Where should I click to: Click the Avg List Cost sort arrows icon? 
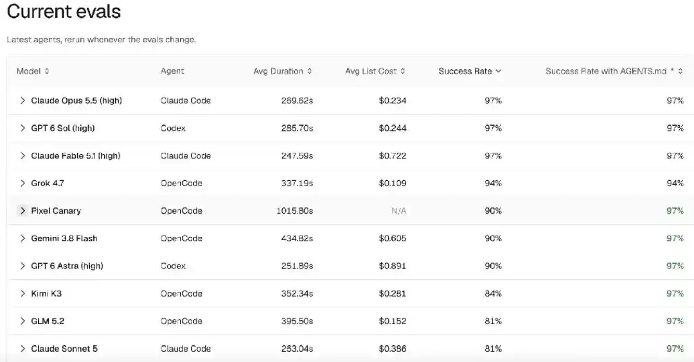pos(402,71)
